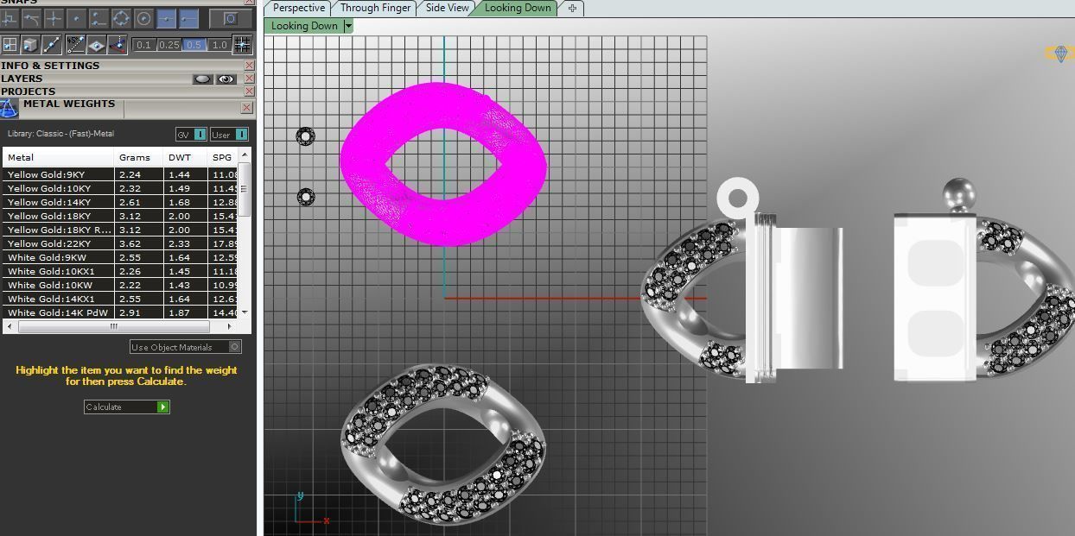The width and height of the screenshot is (1075, 536).
Task: Set snap spacing to 0.25
Action: click(169, 45)
